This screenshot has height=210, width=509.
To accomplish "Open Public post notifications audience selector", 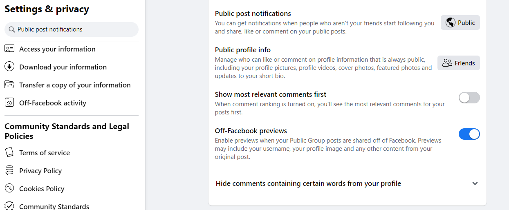I will 460,22.
